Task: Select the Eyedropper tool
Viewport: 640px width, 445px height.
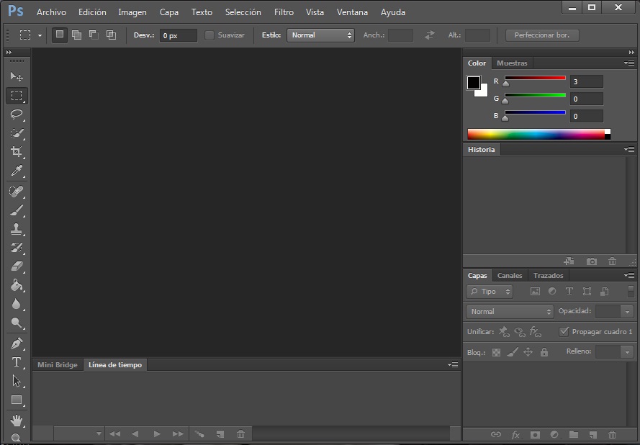Action: pyautogui.click(x=17, y=171)
